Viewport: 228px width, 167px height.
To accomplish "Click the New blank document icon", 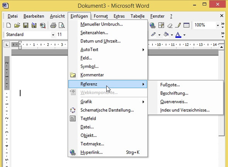I will tap(9, 25).
